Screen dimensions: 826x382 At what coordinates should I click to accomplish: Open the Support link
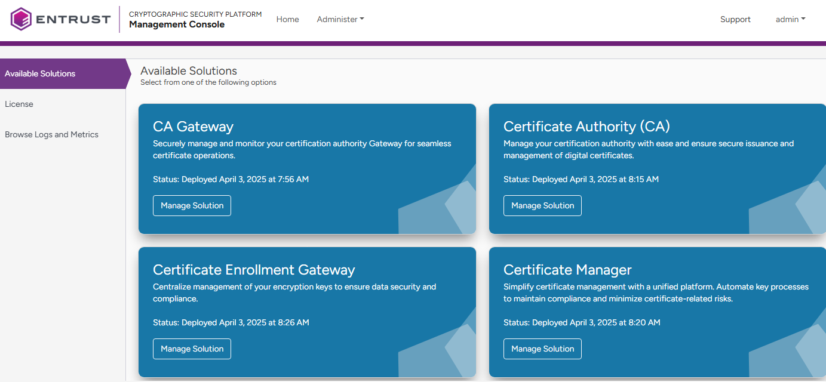[x=735, y=19]
